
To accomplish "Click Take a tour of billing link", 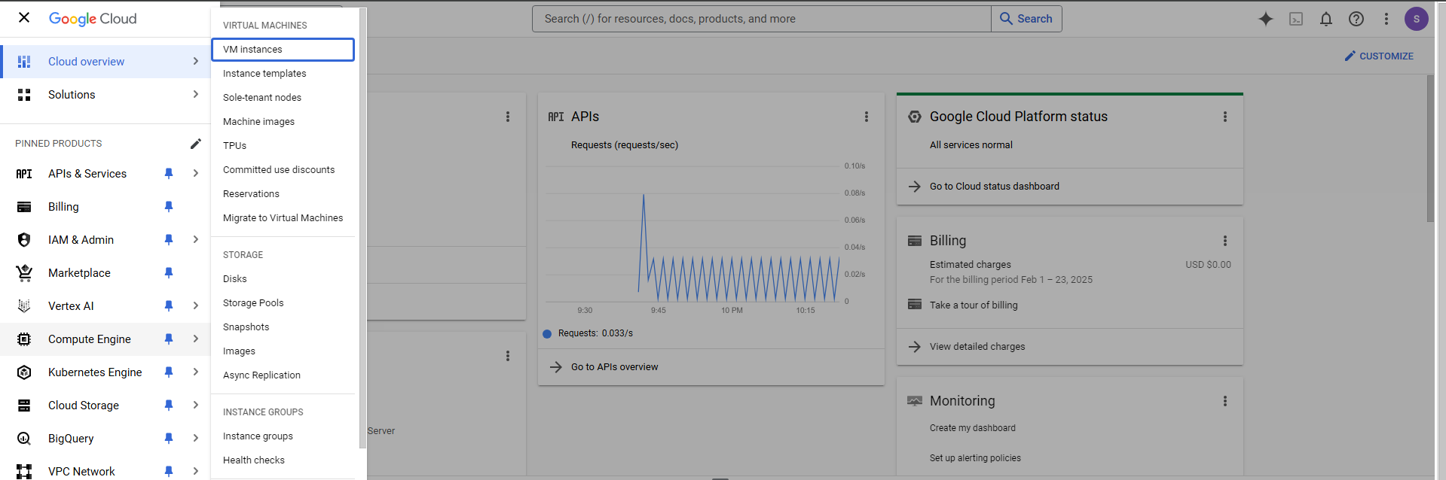I will (x=974, y=305).
